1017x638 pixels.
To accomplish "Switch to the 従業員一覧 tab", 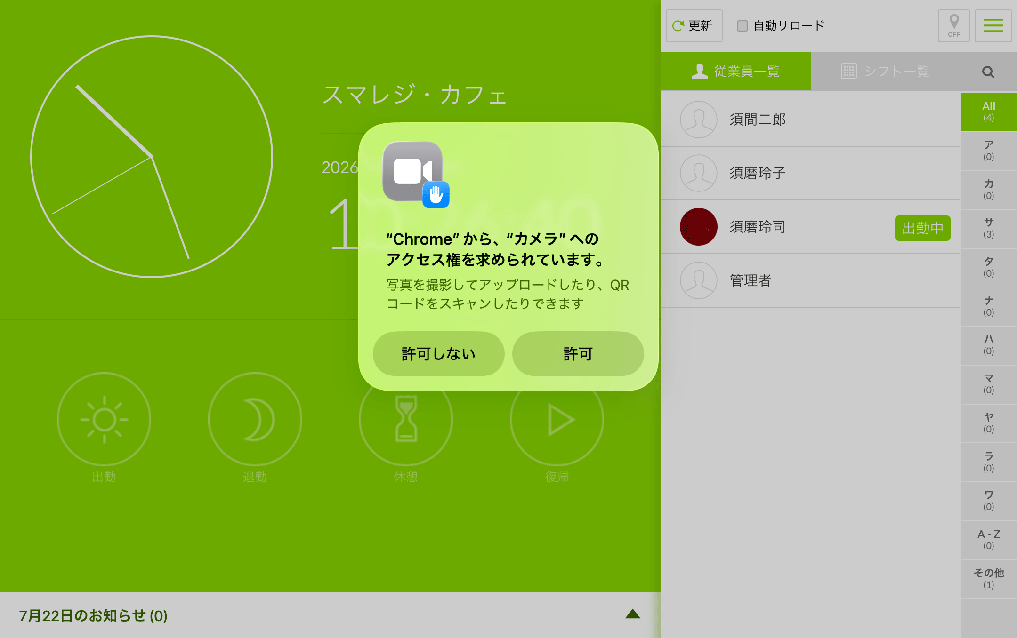I will pos(735,72).
